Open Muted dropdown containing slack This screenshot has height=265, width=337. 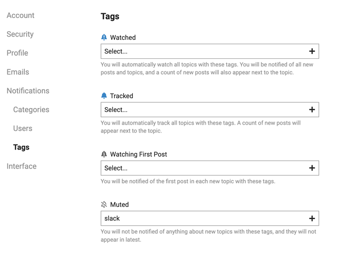(x=210, y=218)
